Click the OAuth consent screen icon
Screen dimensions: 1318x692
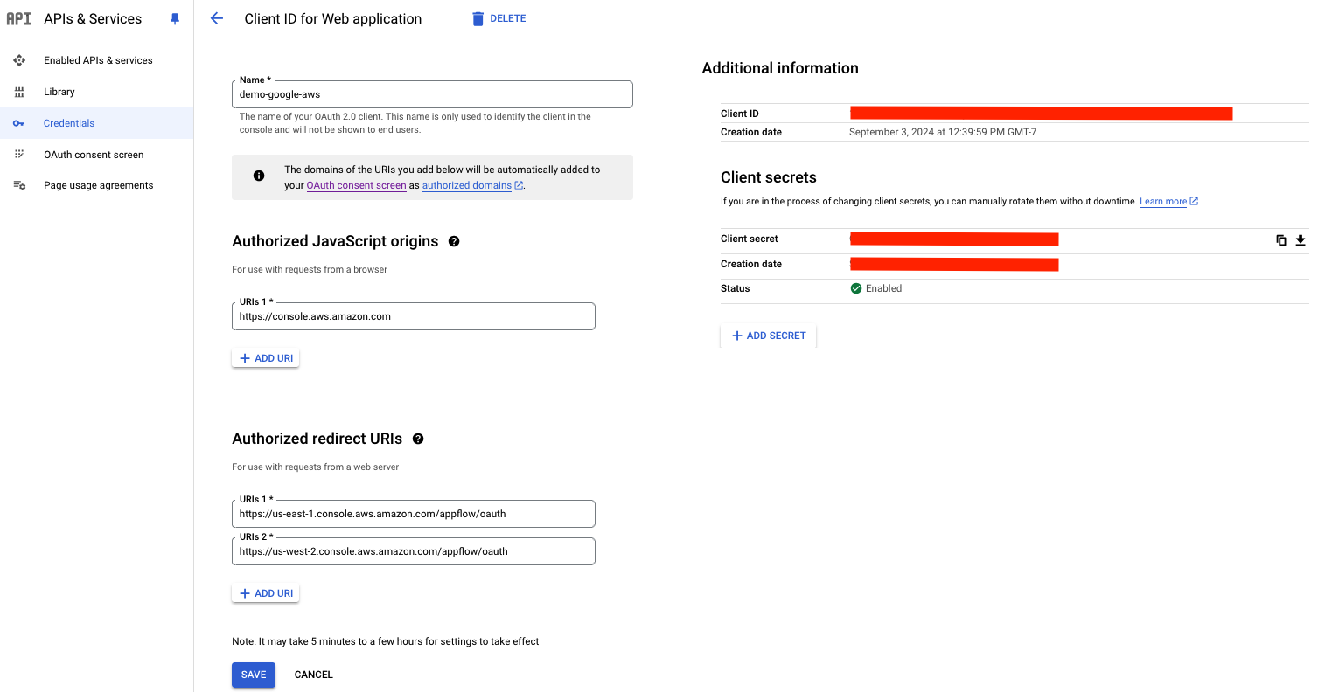[19, 154]
